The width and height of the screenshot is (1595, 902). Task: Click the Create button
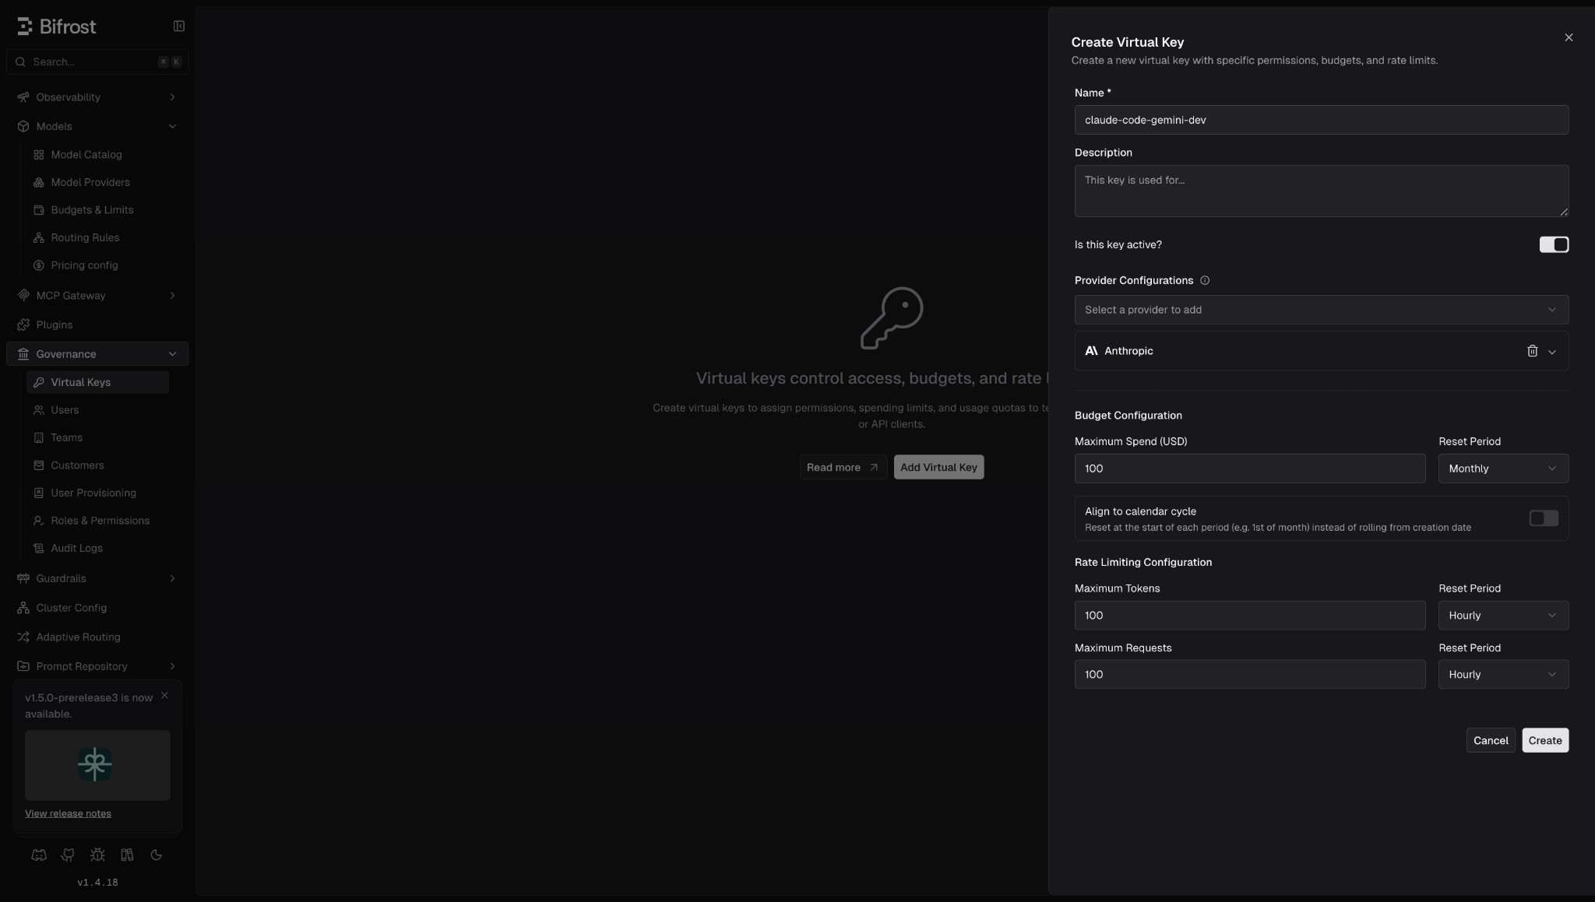(x=1545, y=740)
